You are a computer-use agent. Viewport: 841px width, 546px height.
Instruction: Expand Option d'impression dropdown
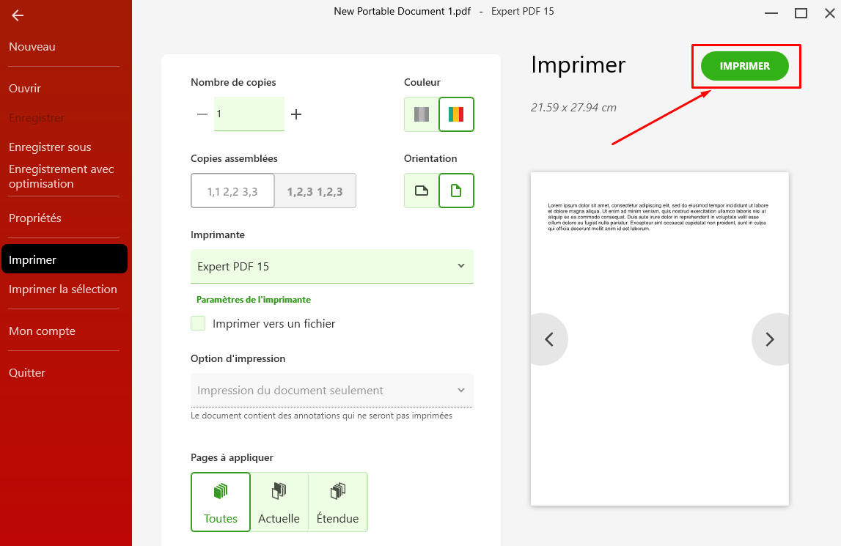pyautogui.click(x=331, y=390)
